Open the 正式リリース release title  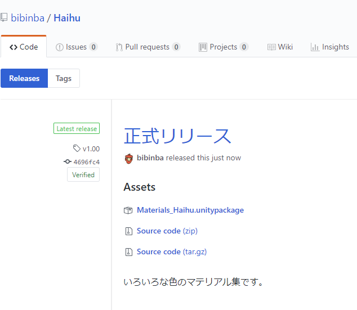[177, 136]
